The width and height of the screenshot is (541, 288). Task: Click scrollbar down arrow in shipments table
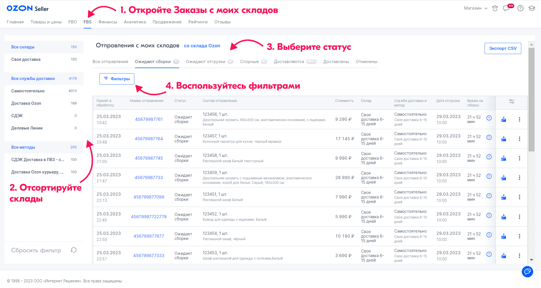[531, 260]
